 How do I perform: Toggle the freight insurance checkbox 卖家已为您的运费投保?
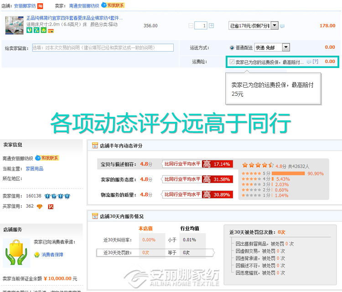(232, 62)
